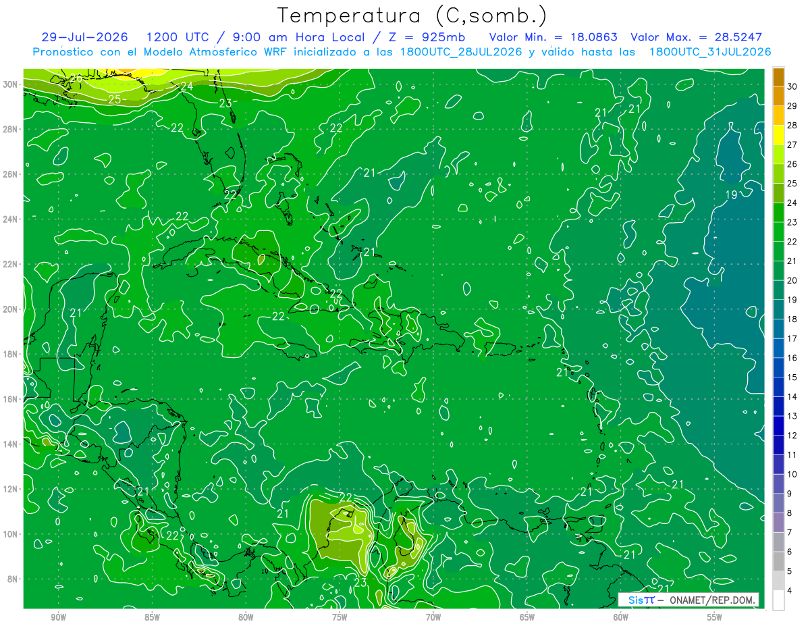This screenshot has height=626, width=810.
Task: Click latitude axis label "18N"
Action: (x=10, y=354)
